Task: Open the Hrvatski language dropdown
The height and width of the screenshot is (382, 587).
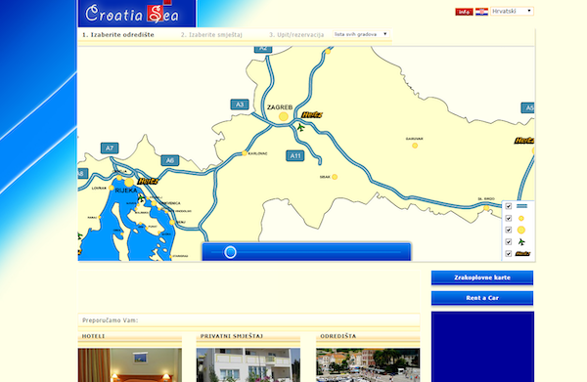Action: click(x=512, y=11)
